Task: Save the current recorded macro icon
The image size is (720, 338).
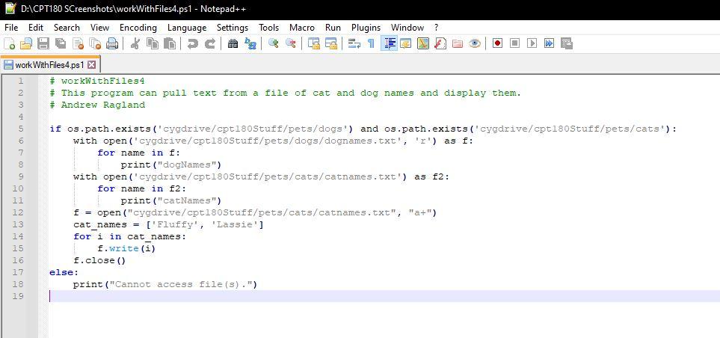Action: click(x=567, y=43)
